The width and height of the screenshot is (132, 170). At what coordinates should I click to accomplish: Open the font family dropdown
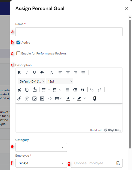pyautogui.click(x=32, y=81)
